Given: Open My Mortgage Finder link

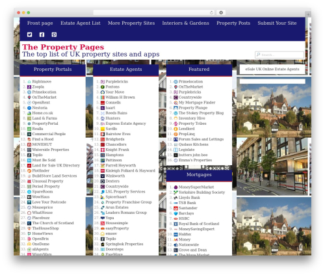Looking at the screenshot, I should (x=197, y=103).
